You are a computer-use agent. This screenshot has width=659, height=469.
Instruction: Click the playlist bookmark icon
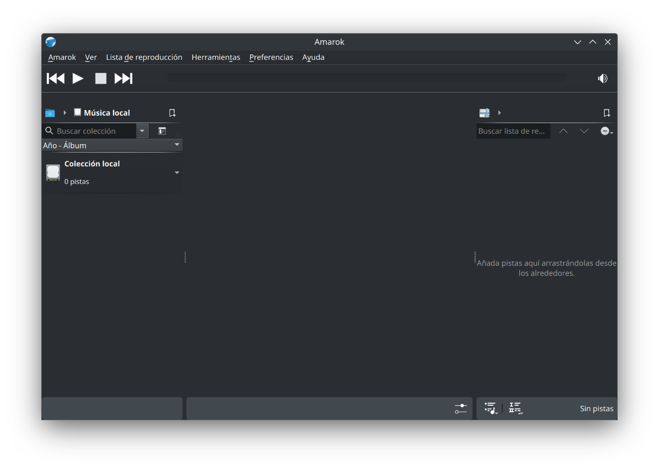(x=607, y=113)
